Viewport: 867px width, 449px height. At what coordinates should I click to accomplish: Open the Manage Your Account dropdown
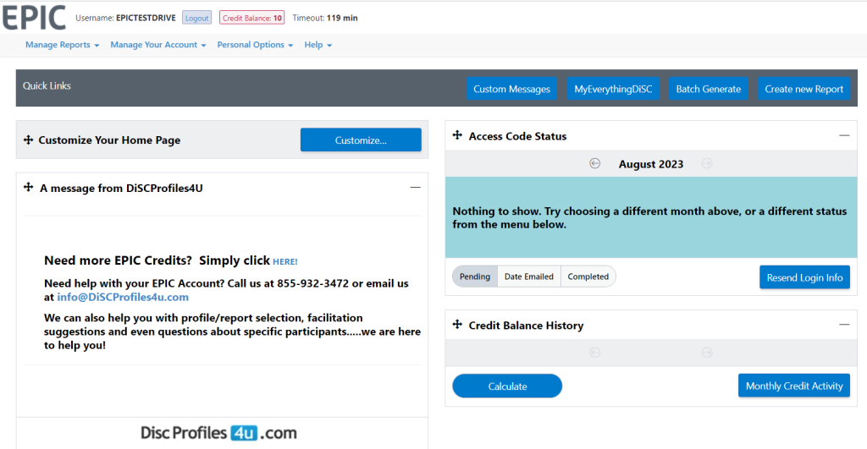tap(157, 45)
